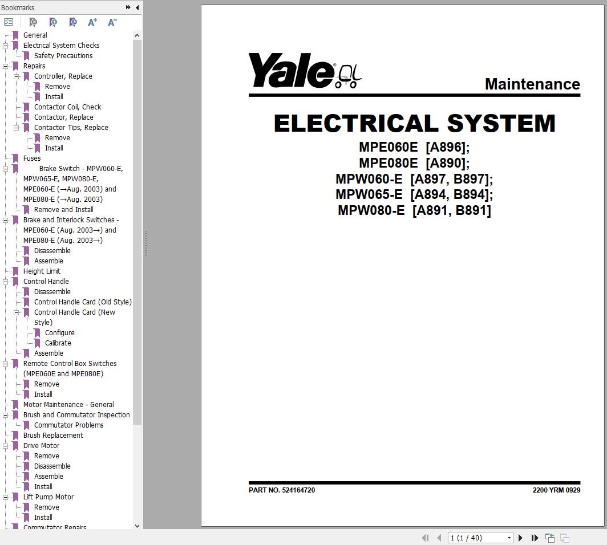Add a new bookmark
This screenshot has width=607, height=545.
tap(52, 22)
